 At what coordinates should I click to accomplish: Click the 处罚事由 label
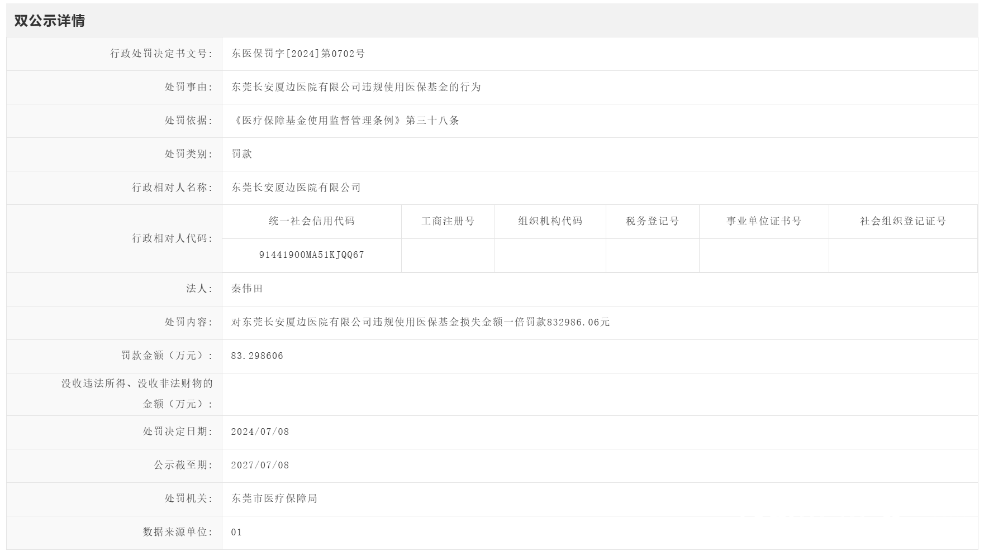[x=189, y=87]
